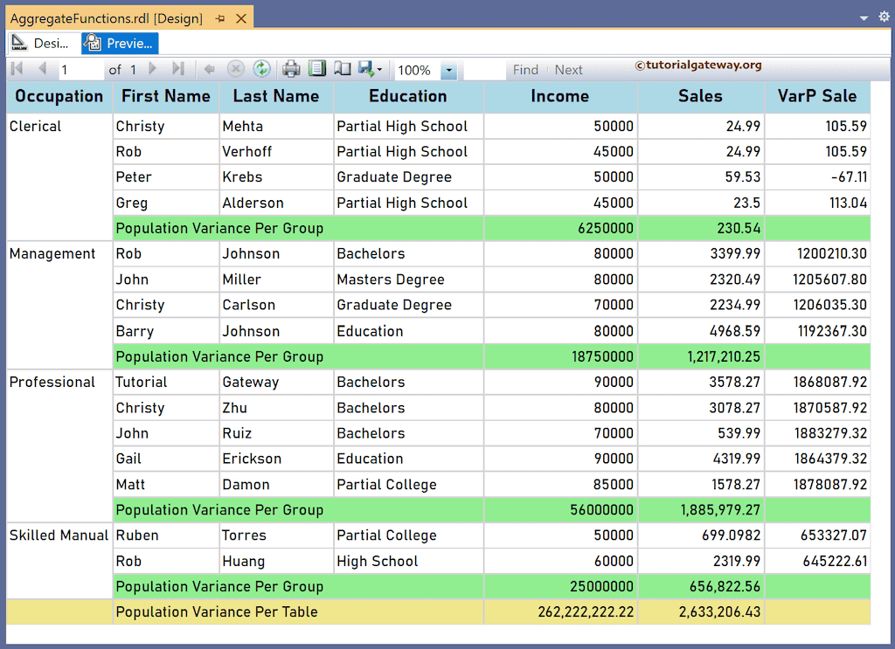895x649 pixels.
Task: Select the Preview tab
Action: pos(119,43)
